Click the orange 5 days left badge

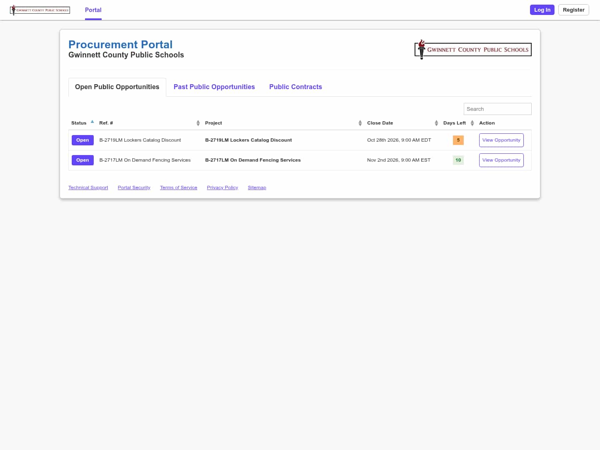point(458,140)
